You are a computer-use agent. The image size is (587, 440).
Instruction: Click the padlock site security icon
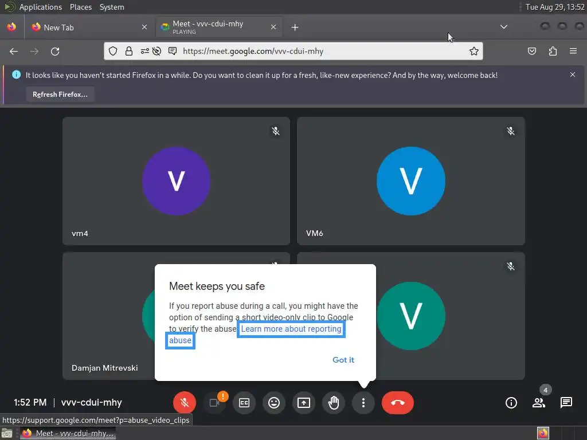click(129, 51)
